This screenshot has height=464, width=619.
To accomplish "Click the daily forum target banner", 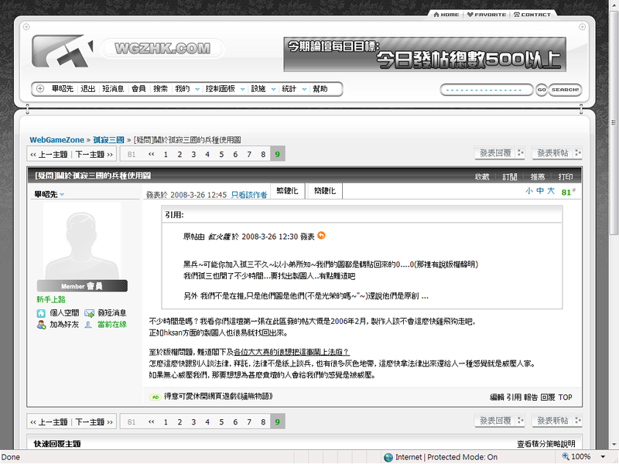I will [425, 54].
